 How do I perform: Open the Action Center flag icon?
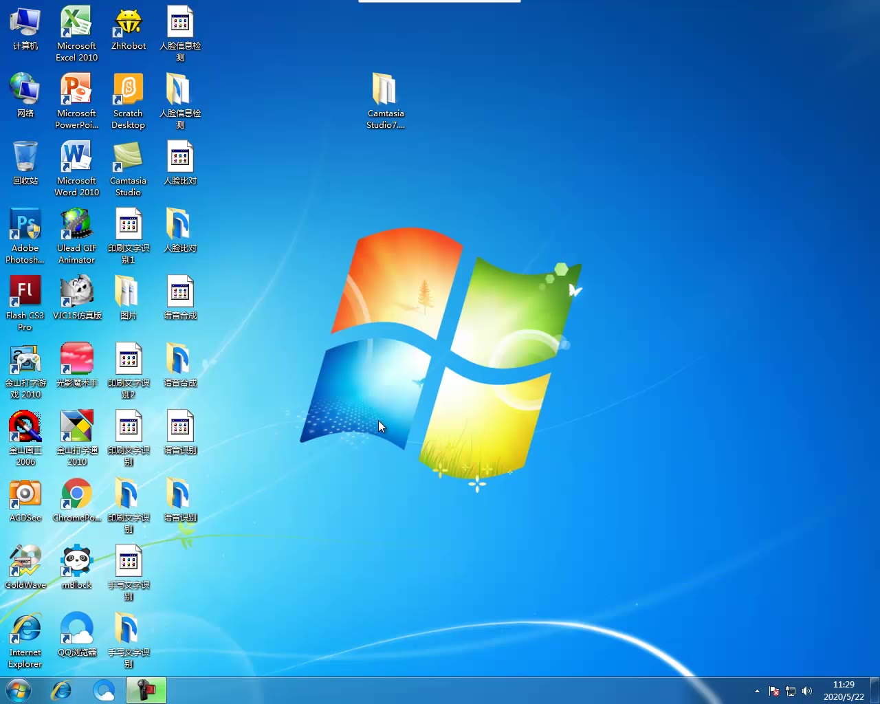[774, 691]
